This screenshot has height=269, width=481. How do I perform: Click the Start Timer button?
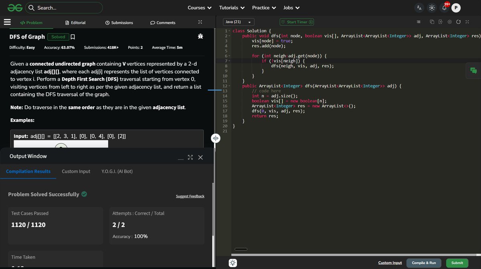tap(297, 22)
